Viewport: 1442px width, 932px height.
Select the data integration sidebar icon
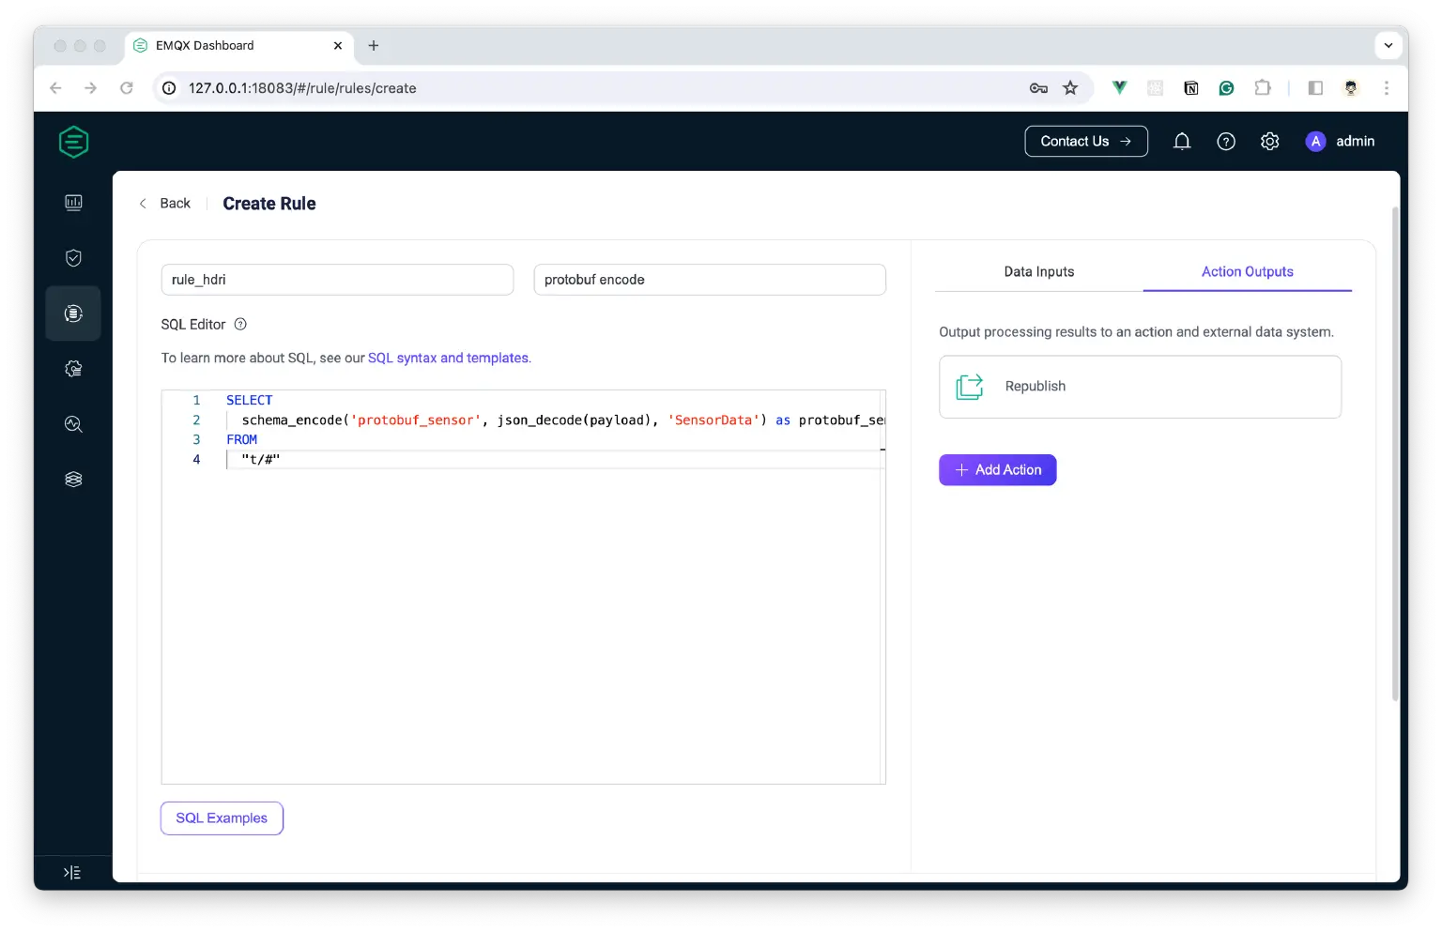pyautogui.click(x=73, y=313)
